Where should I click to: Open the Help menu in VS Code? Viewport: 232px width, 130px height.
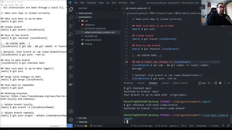coord(132,3)
